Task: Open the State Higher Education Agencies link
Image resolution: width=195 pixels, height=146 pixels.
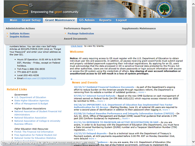Action: [x=31, y=101]
